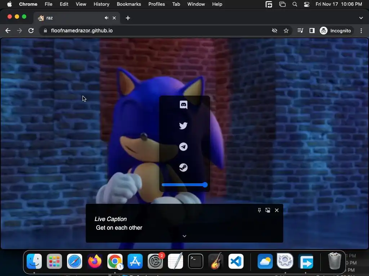The image size is (369, 276).
Task: Open the Profiles menu
Action: [x=156, y=4]
